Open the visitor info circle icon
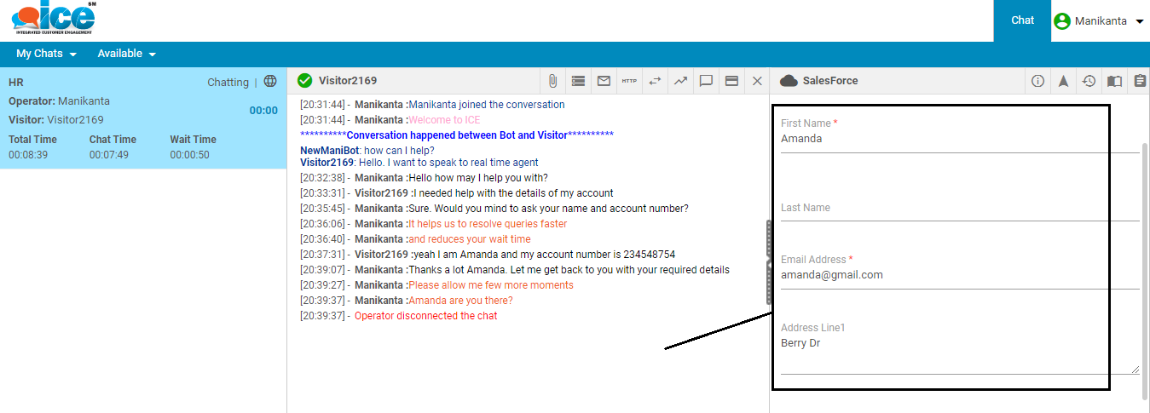The height and width of the screenshot is (413, 1150). point(1037,81)
